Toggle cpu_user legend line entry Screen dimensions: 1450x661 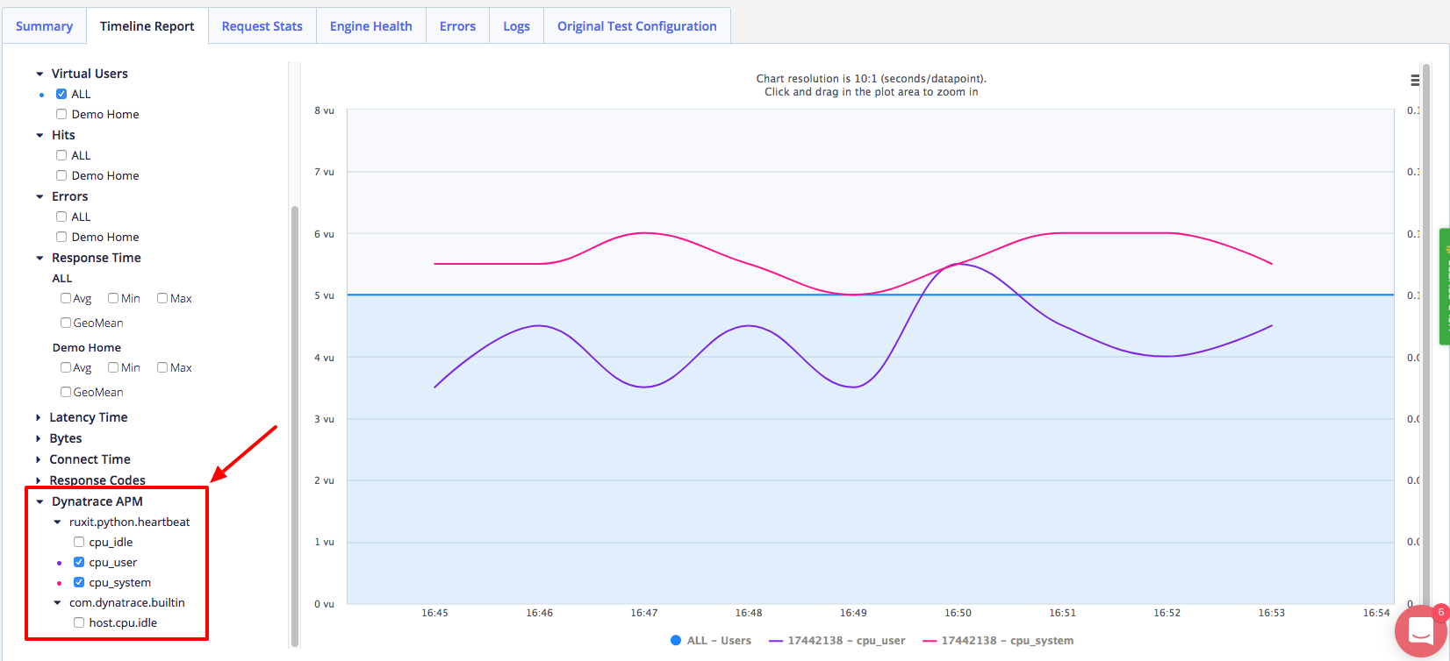pyautogui.click(x=837, y=641)
